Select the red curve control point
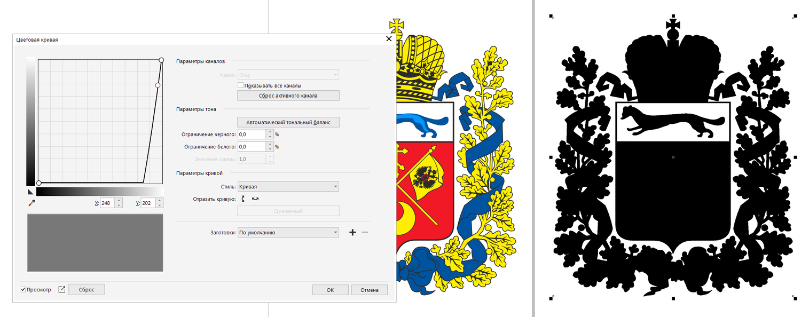 coord(158,85)
